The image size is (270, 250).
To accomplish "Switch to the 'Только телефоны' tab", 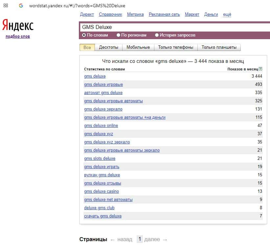I will coord(175,47).
